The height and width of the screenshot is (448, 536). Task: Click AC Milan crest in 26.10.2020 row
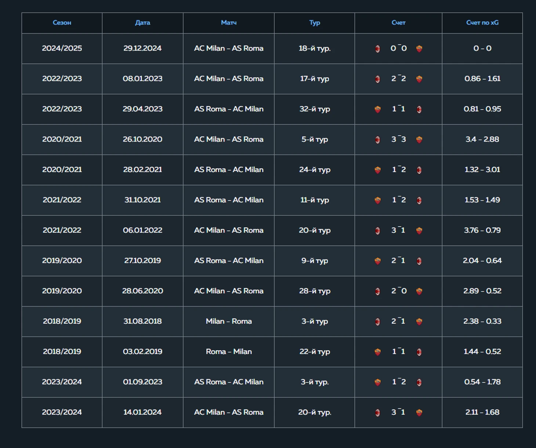point(377,140)
